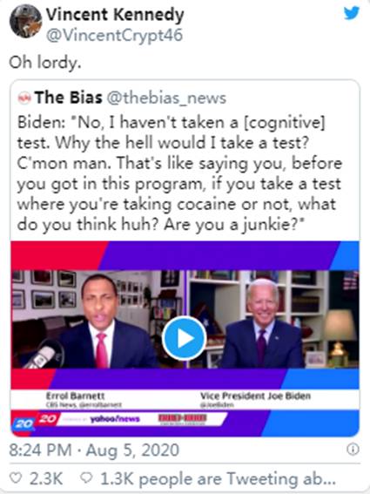Click the Oh lordy tweet text
370x494 pixels.
coord(45,63)
